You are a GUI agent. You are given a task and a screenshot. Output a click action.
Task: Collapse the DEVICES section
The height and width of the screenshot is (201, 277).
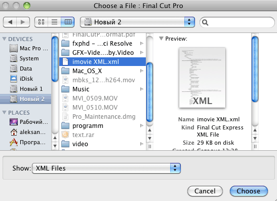5,39
